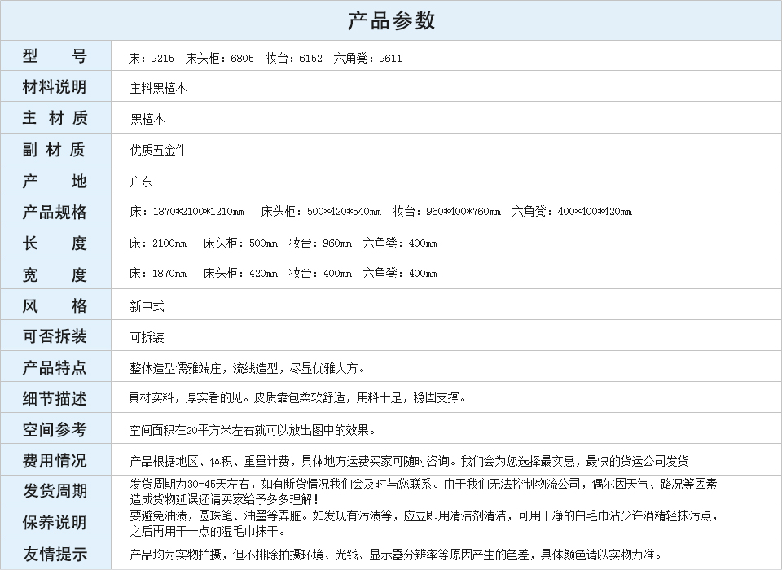Click the 空间面积在20平方米左右 text
The height and width of the screenshot is (570, 782).
(191, 430)
